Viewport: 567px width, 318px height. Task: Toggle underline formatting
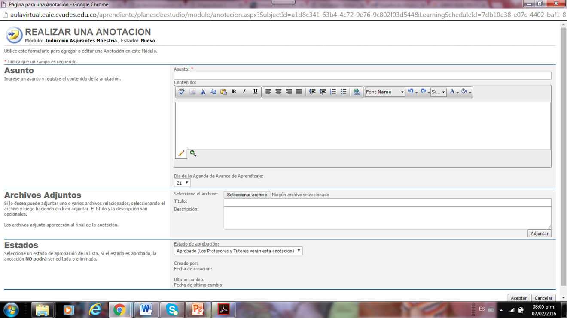pos(255,92)
